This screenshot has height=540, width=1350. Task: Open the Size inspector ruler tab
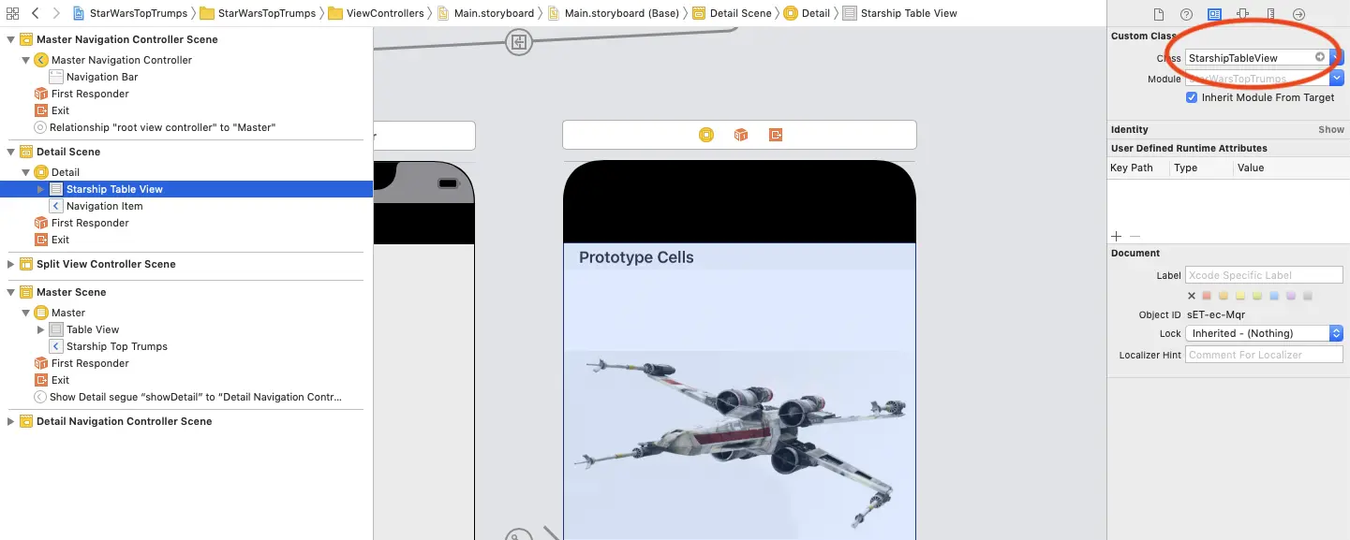1270,14
